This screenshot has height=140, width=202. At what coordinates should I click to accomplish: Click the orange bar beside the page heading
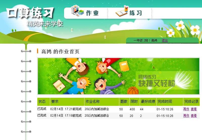point(38,51)
